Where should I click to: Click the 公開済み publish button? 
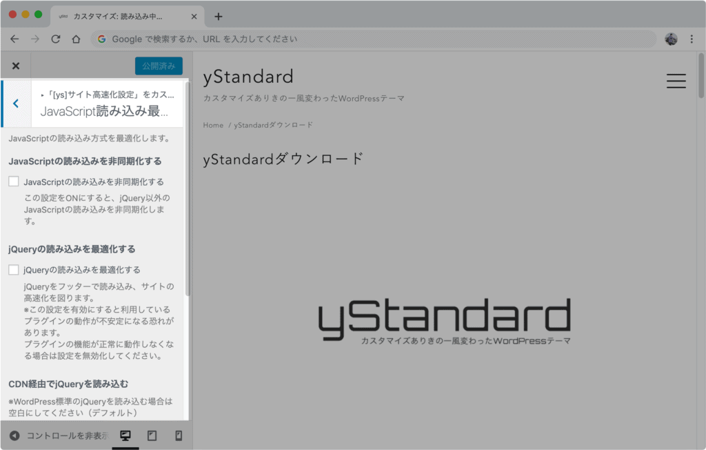[159, 66]
